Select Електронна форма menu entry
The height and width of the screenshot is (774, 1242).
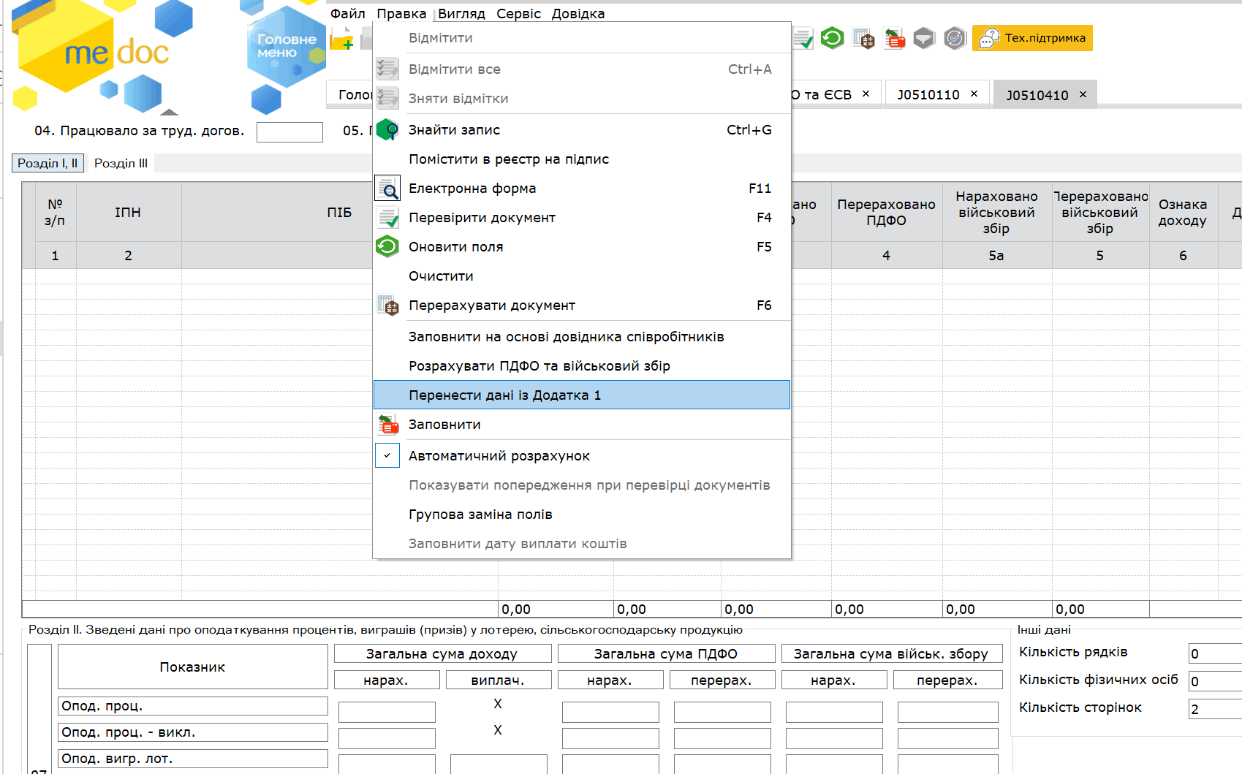coord(472,189)
